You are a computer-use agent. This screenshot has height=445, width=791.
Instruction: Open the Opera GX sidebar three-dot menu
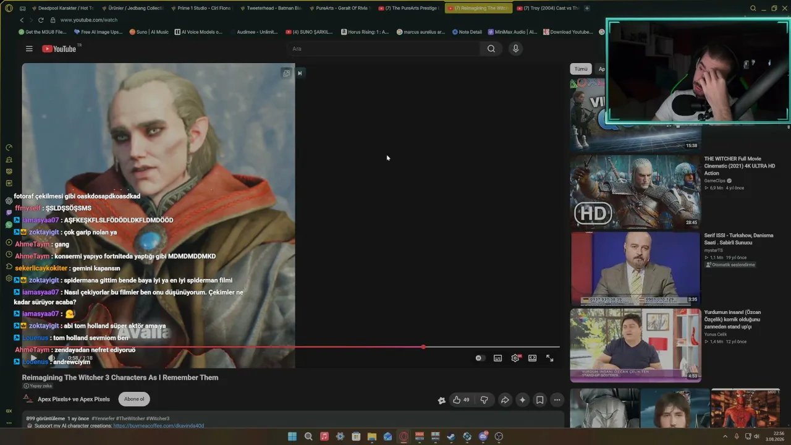[x=9, y=423]
